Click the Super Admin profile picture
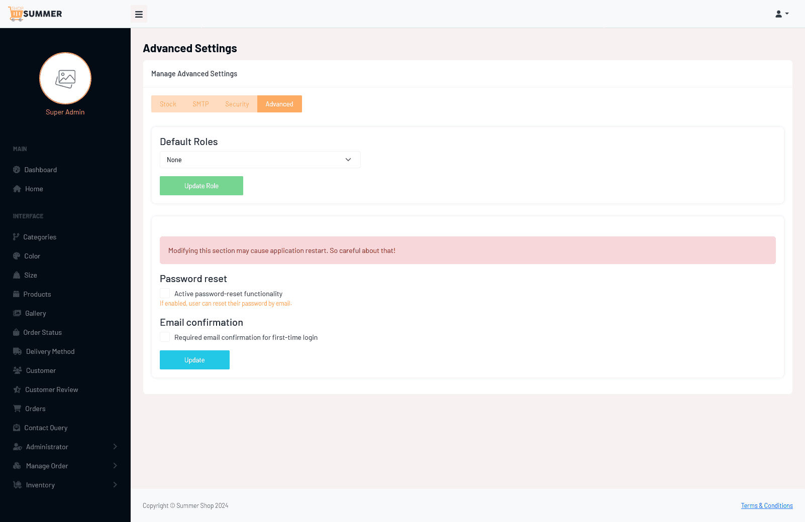 tap(65, 78)
